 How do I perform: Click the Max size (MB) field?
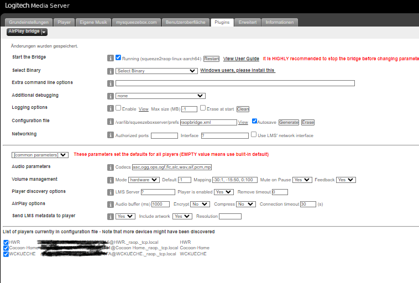point(189,109)
